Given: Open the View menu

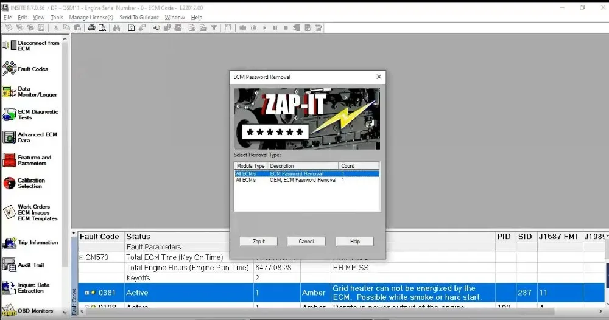Looking at the screenshot, I should (x=38, y=18).
